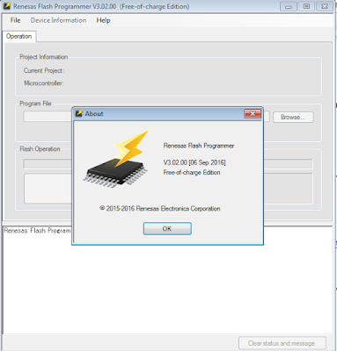
Task: Click the Renesas Electronics Corporation copyright text
Action: (x=160, y=209)
